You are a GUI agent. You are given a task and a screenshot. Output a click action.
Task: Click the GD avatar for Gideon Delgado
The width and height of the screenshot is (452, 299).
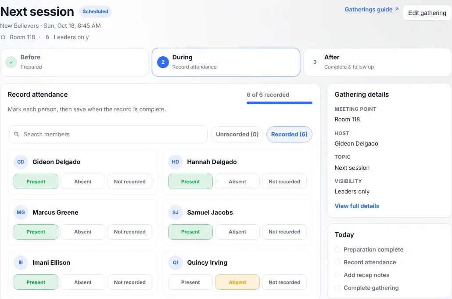pyautogui.click(x=21, y=162)
